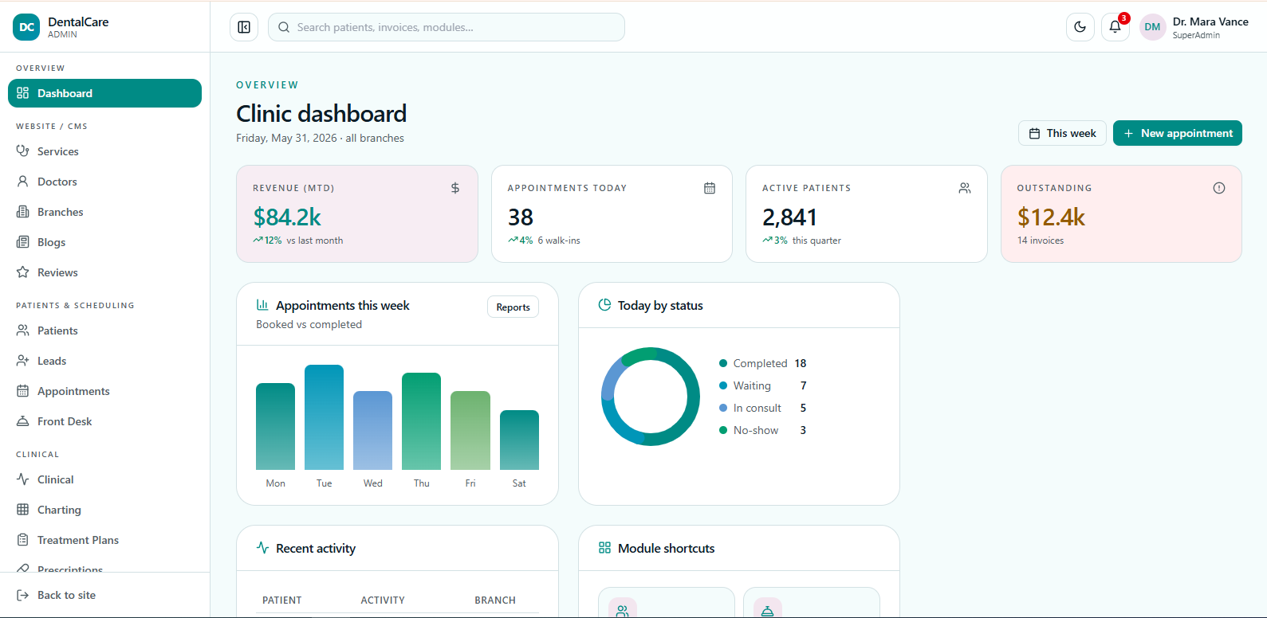Focus the search patients, invoices, modules field
The image size is (1267, 618).
coord(447,27)
